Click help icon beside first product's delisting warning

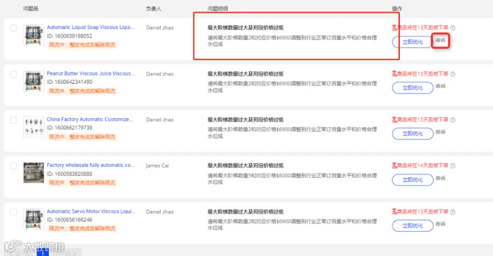[453, 28]
